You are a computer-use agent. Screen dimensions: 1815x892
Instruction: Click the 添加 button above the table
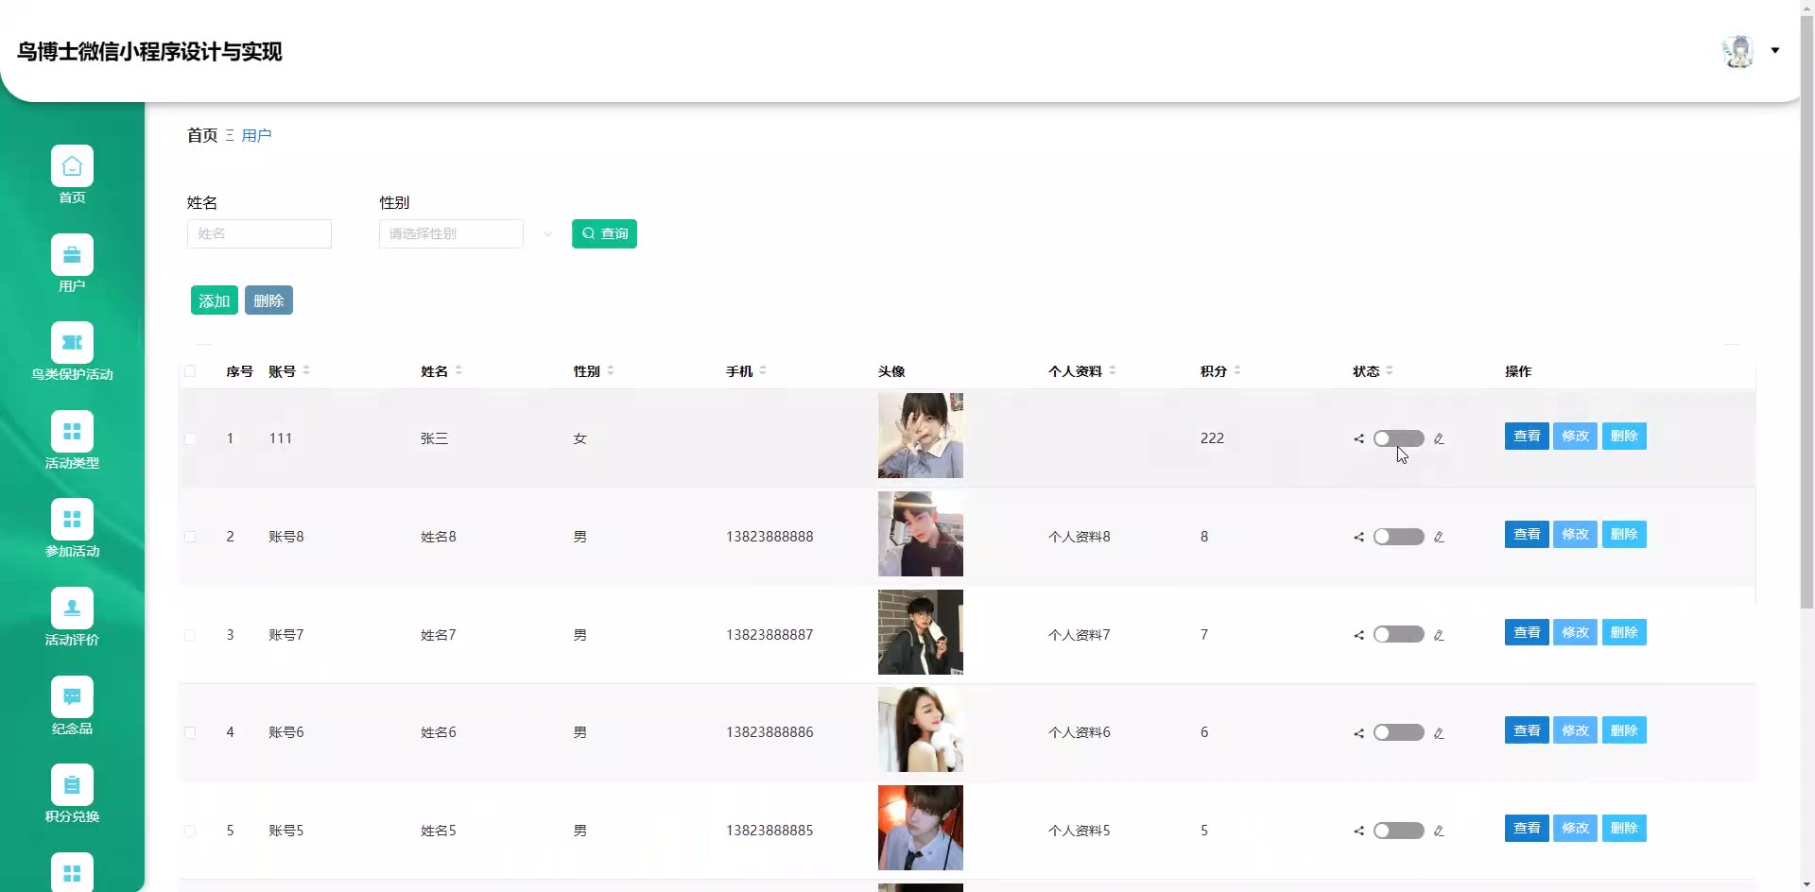[x=214, y=300]
